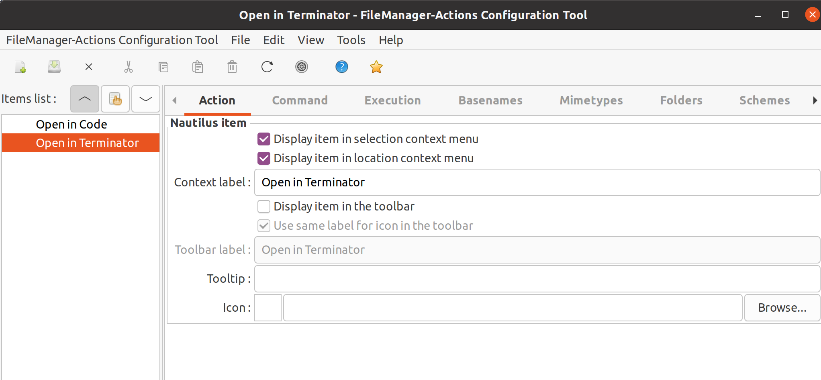Screen dimensions: 821x380
Task: Open the Basenames tab
Action: coord(490,100)
